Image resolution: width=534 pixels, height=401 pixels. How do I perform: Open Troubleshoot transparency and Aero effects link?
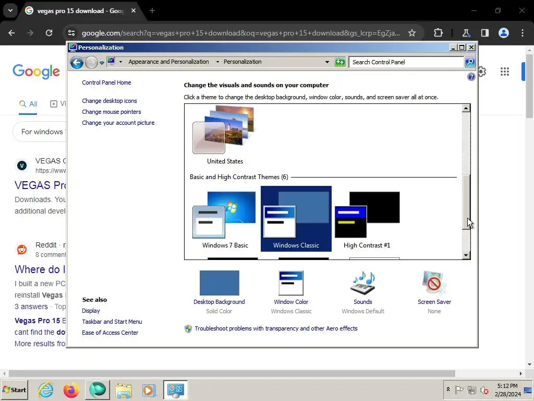tap(276, 328)
